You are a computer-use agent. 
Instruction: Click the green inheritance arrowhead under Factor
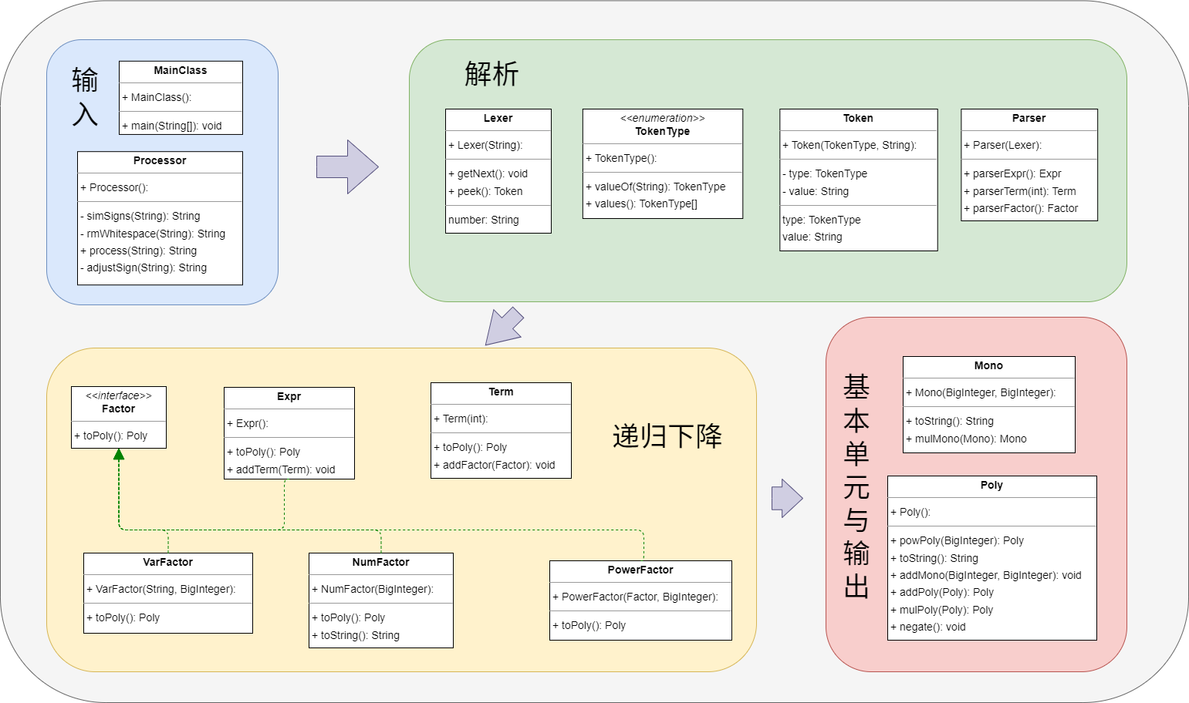pyautogui.click(x=119, y=455)
